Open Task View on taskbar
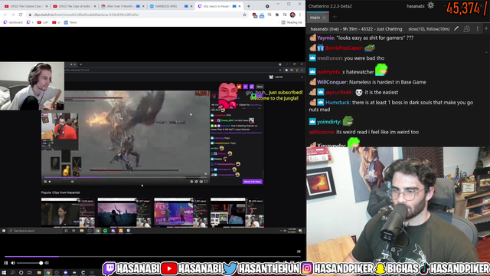The height and width of the screenshot is (276, 490). click(30, 273)
